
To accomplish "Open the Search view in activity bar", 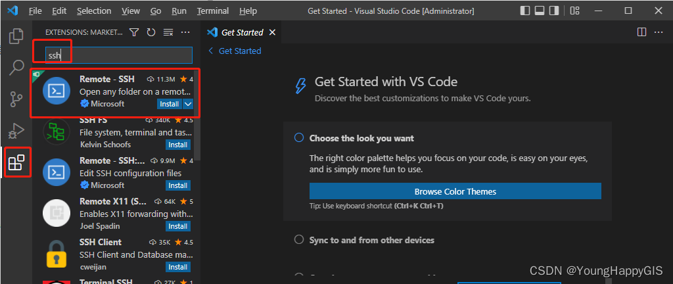I will coord(16,67).
